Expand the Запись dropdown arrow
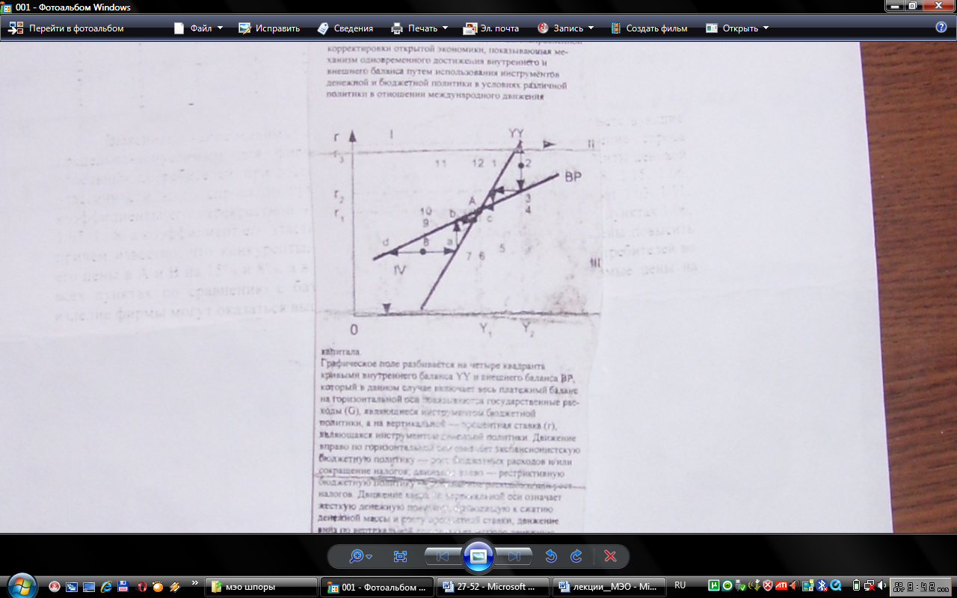The height and width of the screenshot is (598, 957). point(591,28)
